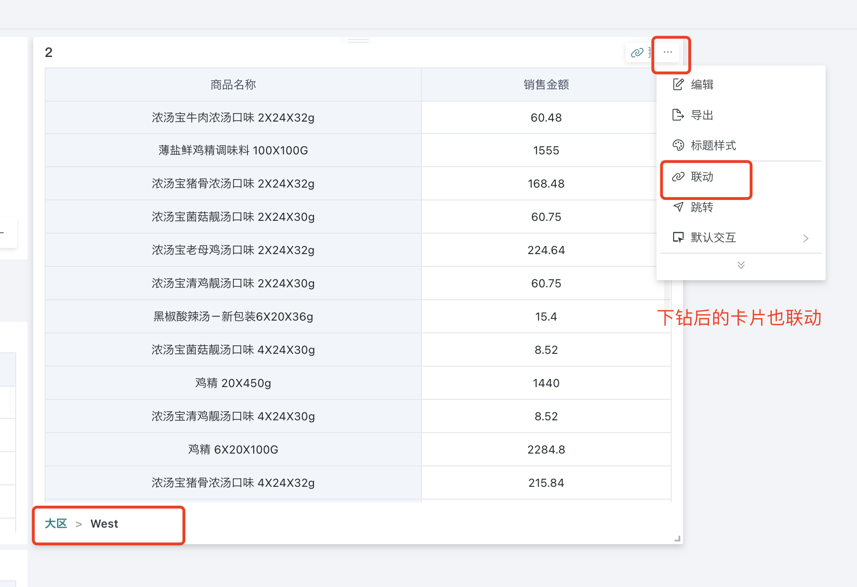This screenshot has height=587, width=857.
Task: Click sales value 1555
Action: (x=546, y=151)
